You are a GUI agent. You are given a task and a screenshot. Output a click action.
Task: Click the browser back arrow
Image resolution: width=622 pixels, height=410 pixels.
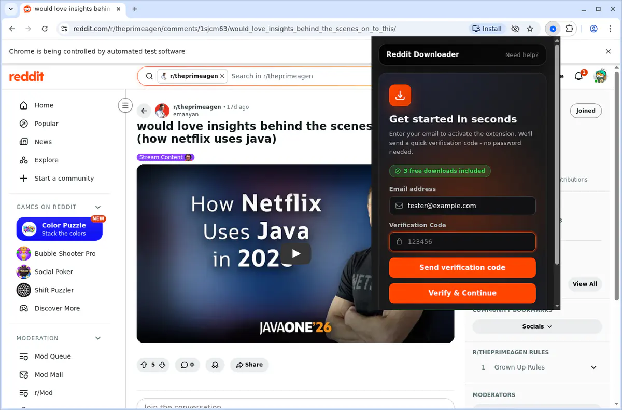click(x=12, y=29)
